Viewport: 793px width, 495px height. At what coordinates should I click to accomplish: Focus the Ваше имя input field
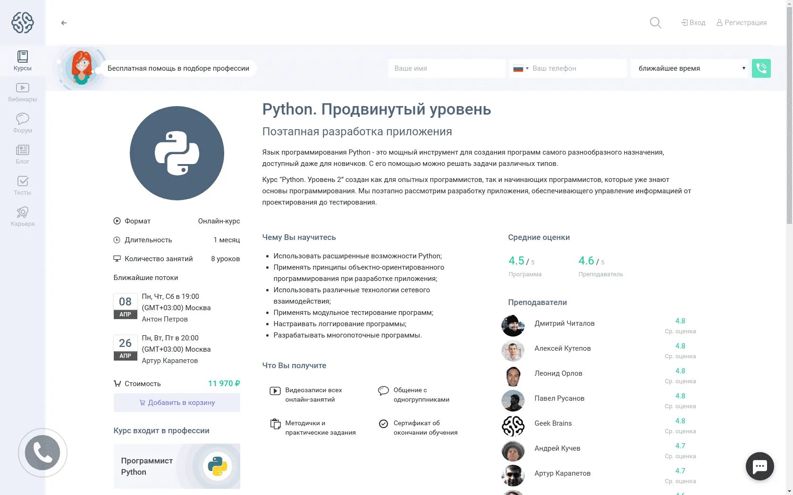[x=447, y=68]
